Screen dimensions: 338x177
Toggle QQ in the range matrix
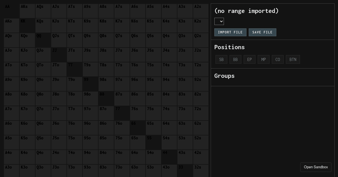(43, 40)
